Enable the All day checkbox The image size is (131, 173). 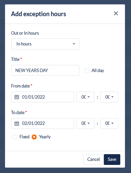(x=87, y=71)
